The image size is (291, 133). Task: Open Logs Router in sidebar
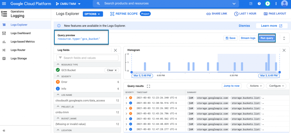coord(18,50)
